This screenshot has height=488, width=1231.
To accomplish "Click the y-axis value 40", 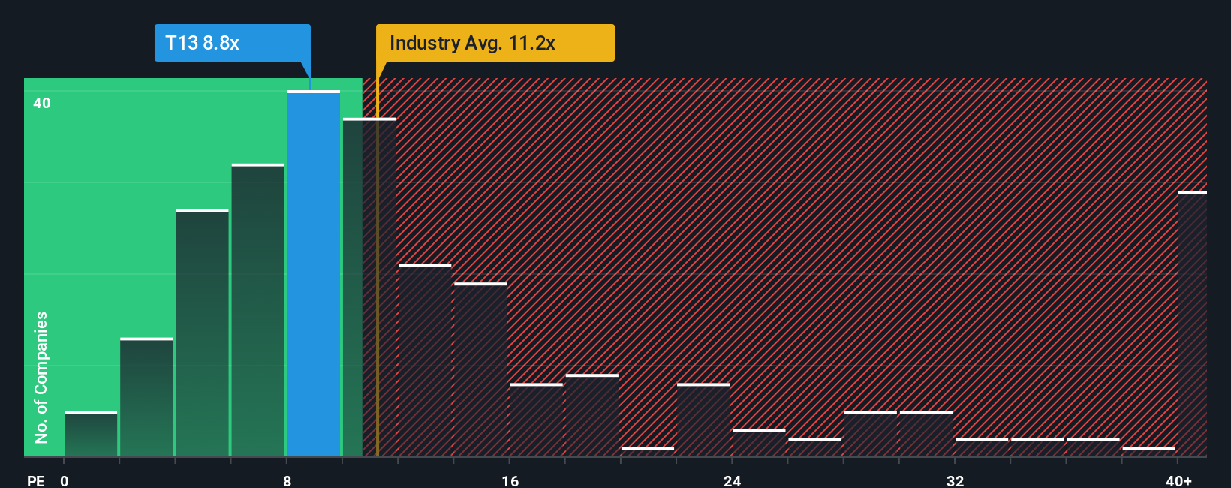I will pyautogui.click(x=42, y=104).
